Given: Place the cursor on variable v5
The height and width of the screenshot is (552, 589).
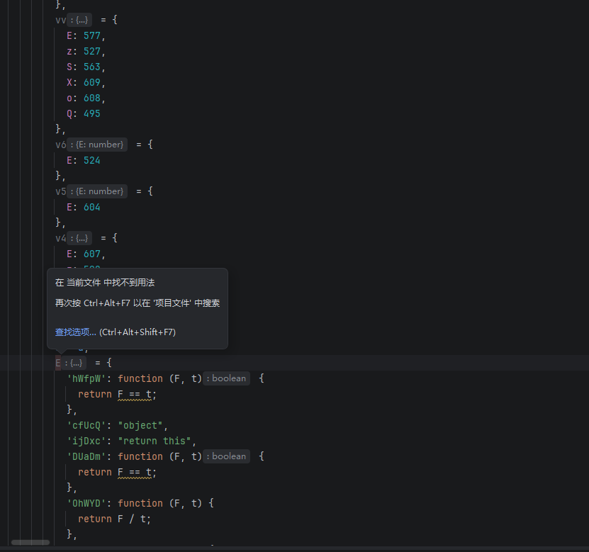Looking at the screenshot, I should pos(61,191).
